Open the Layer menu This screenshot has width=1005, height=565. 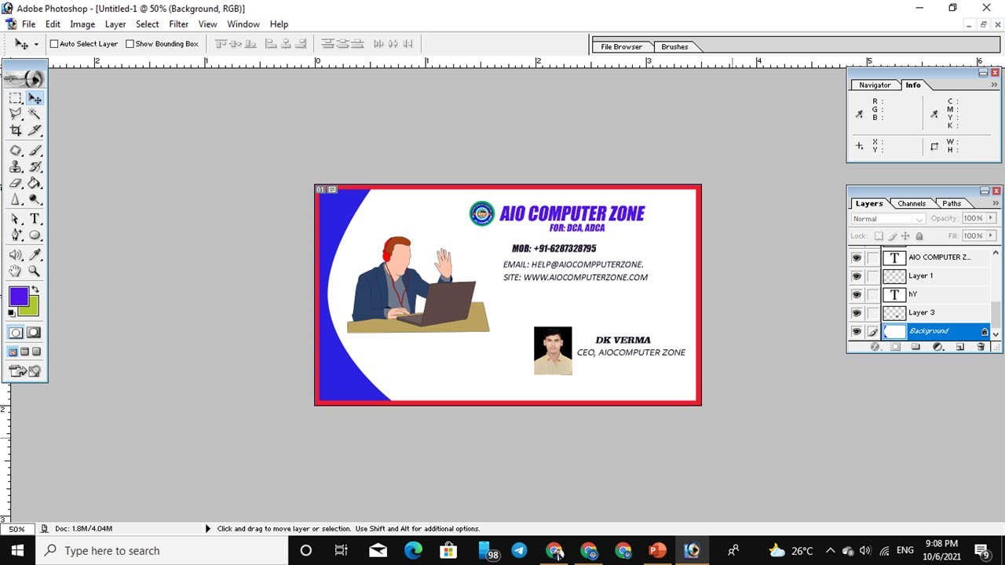[115, 24]
